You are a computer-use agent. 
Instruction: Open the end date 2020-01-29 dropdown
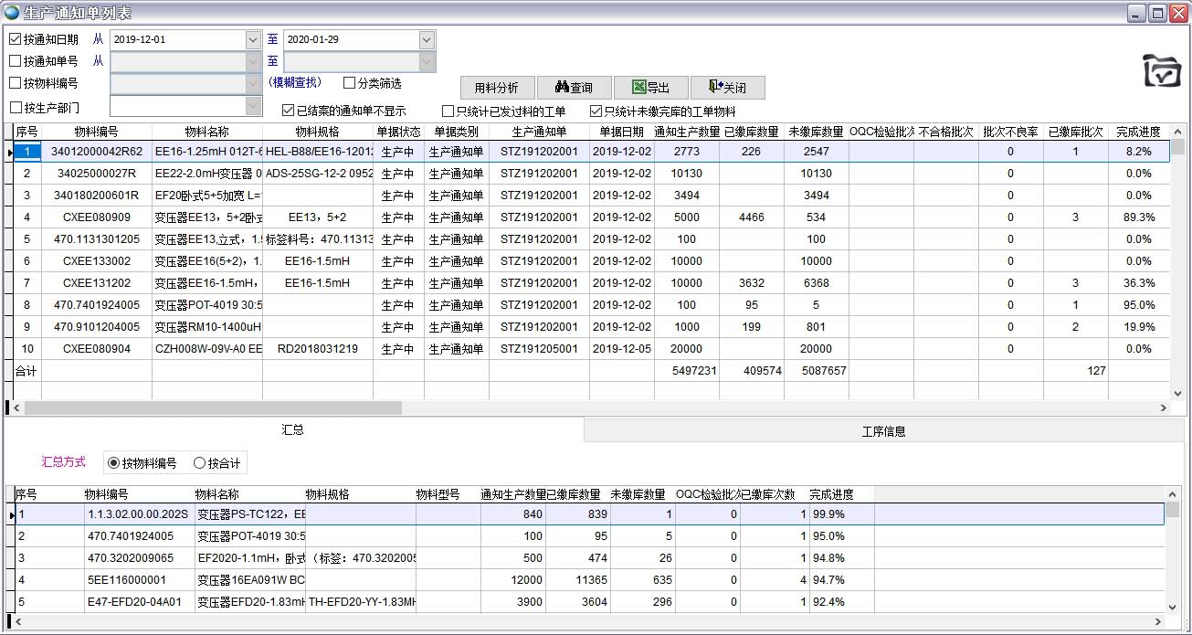[427, 40]
